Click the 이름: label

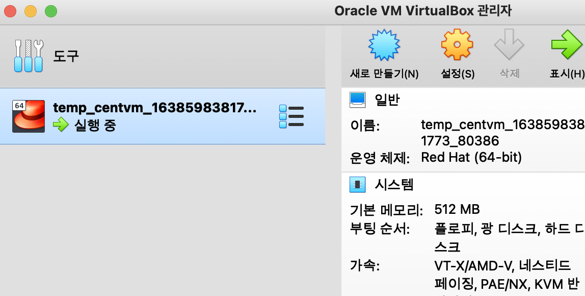click(365, 125)
